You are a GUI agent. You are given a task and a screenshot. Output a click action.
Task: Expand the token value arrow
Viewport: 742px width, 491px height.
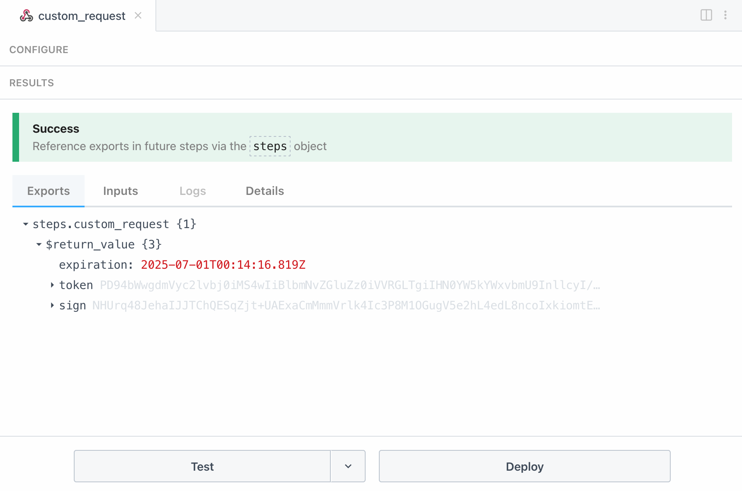52,285
